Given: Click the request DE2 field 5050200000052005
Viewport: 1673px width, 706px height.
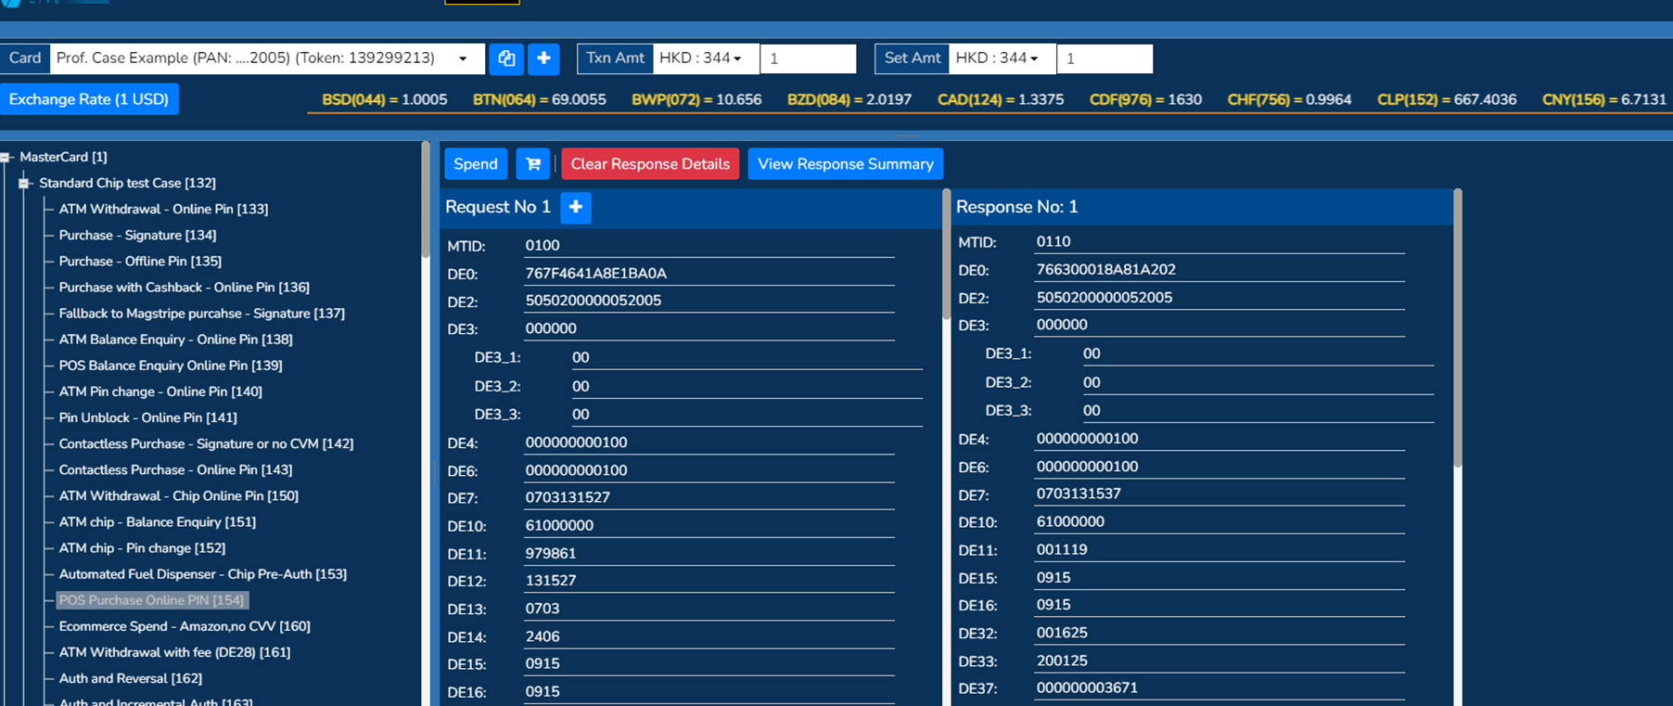Looking at the screenshot, I should [x=709, y=301].
